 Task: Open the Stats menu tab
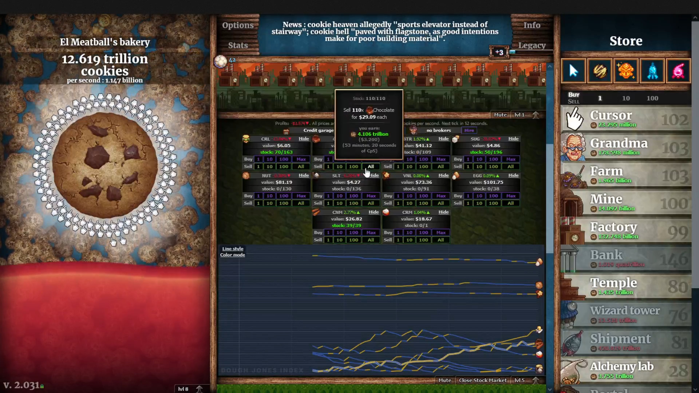tap(238, 45)
